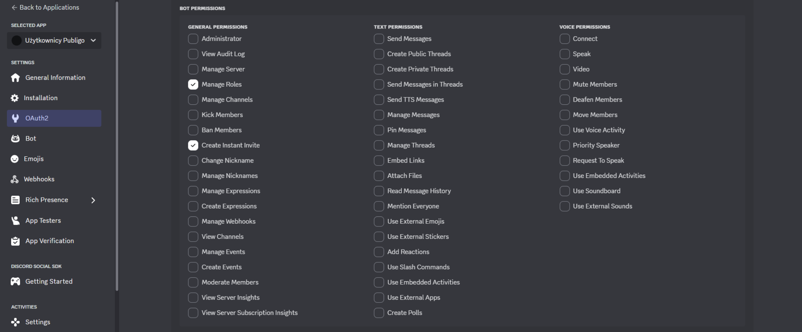
Task: Click the App Testers icon
Action: (x=15, y=221)
